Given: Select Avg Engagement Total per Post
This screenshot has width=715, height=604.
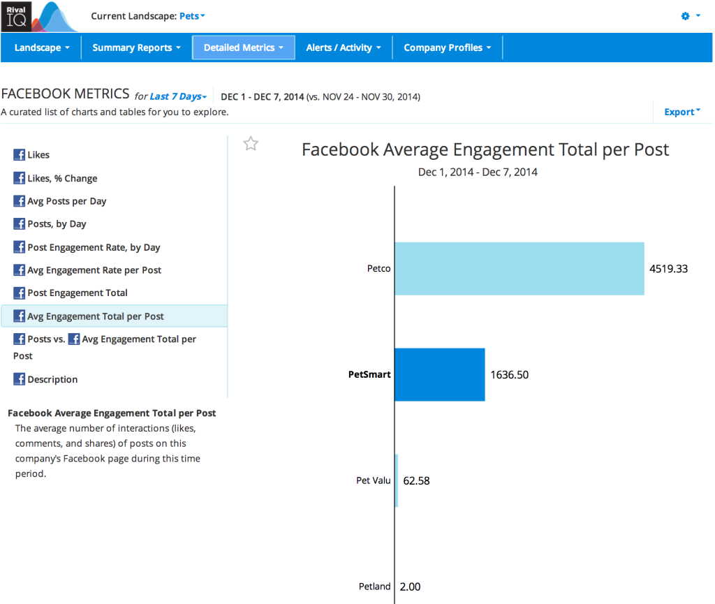Looking at the screenshot, I should 115,316.
